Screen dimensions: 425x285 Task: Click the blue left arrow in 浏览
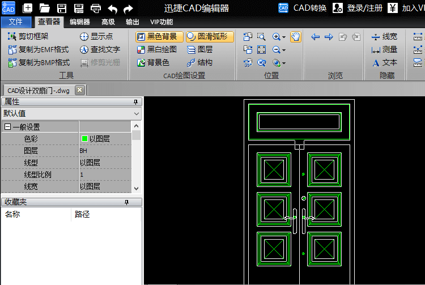315,37
